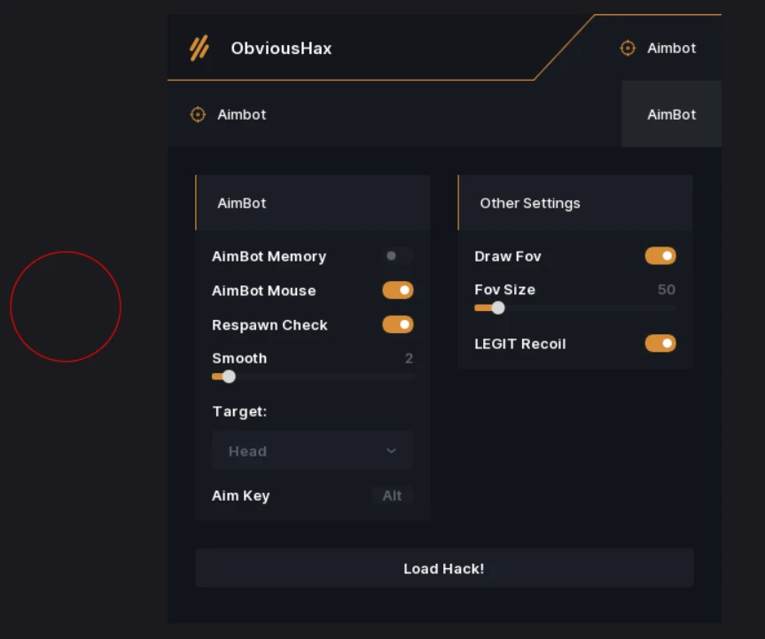The image size is (765, 639).
Task: Click the ObviousHax title text
Action: pos(281,48)
